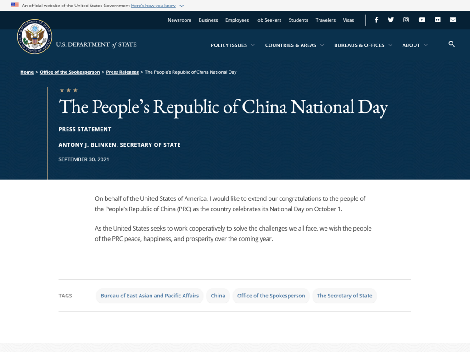Click the Antony J. Blinken byline

click(119, 145)
